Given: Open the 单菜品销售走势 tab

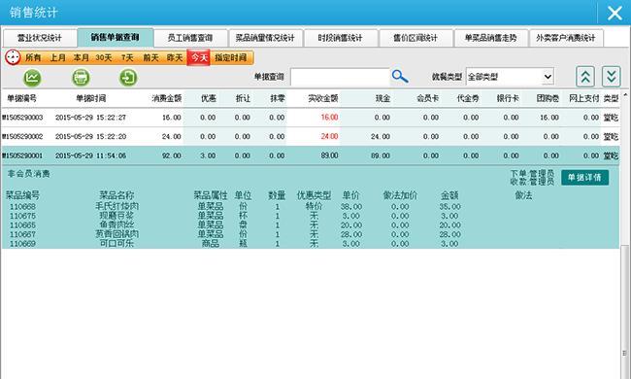Looking at the screenshot, I should [490, 38].
